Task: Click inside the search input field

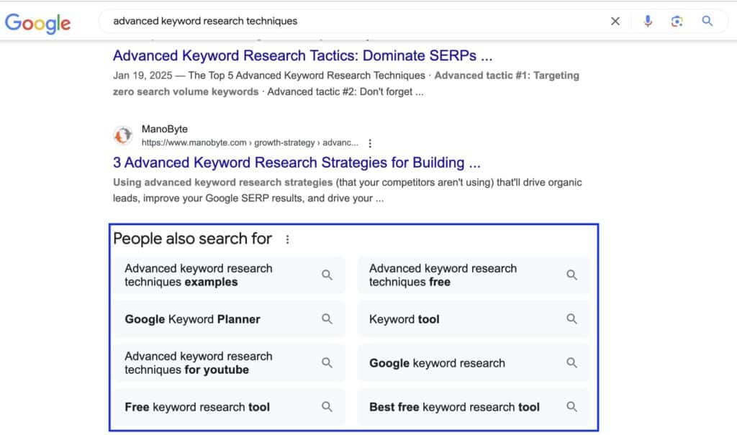Action: click(288, 22)
